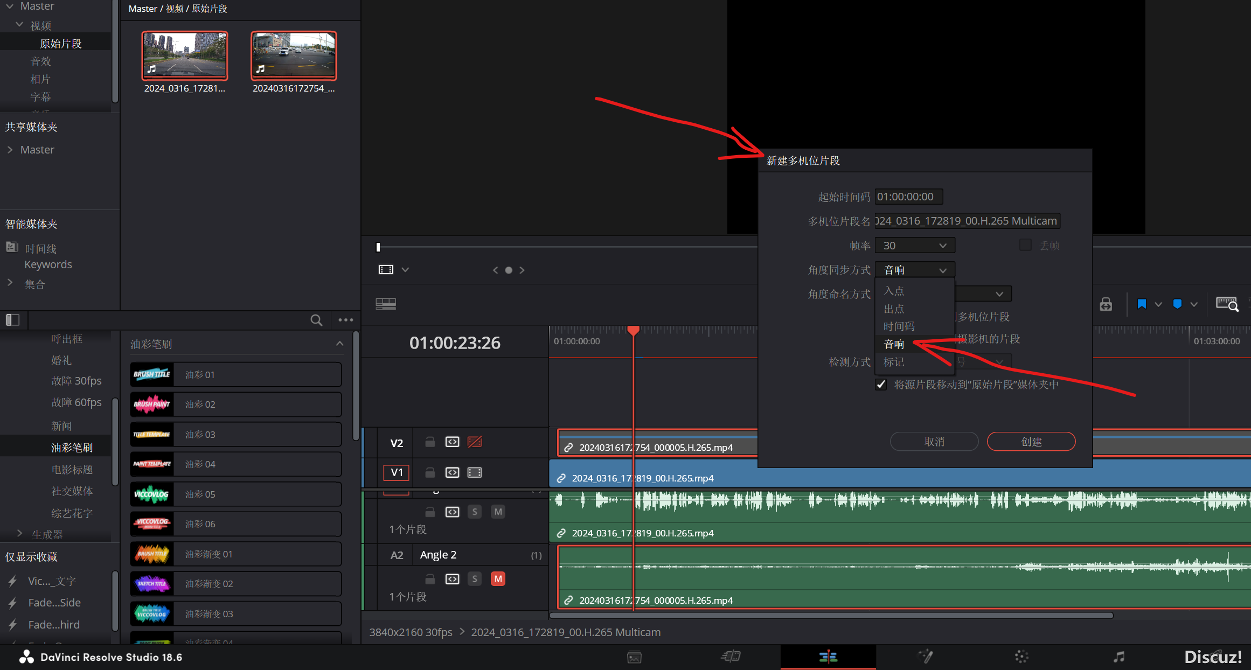Unmute the A2 Angle 2 track
The width and height of the screenshot is (1251, 670).
click(498, 579)
